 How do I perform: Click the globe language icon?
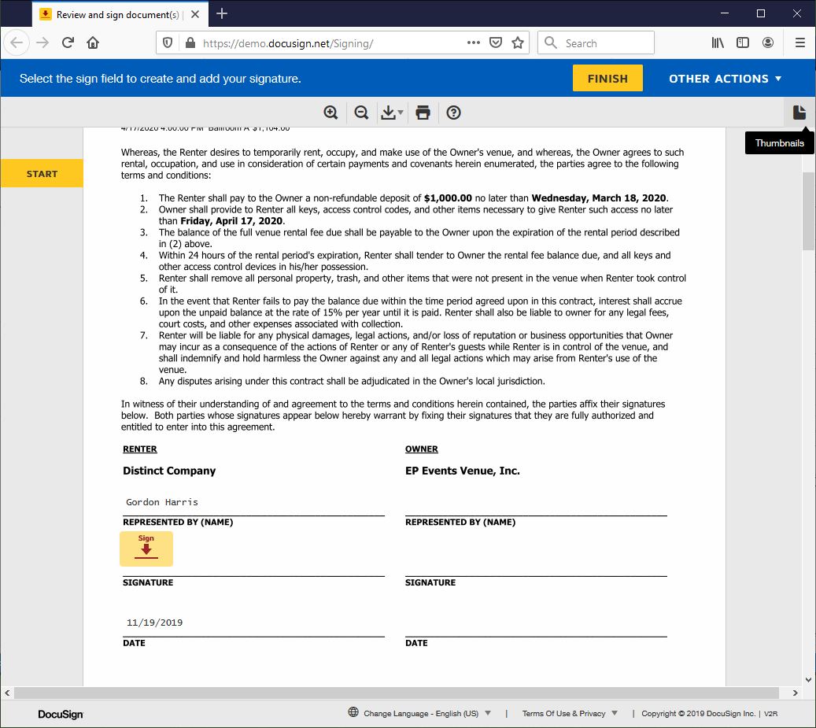353,712
